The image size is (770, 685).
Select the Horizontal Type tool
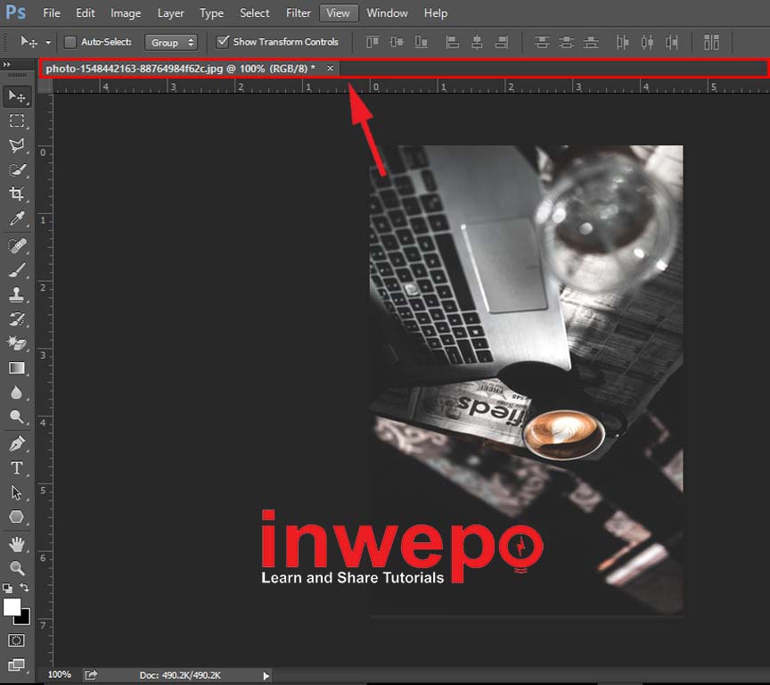coord(16,468)
